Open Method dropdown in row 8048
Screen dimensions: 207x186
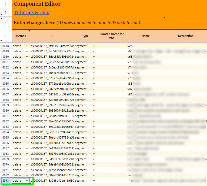(27, 46)
